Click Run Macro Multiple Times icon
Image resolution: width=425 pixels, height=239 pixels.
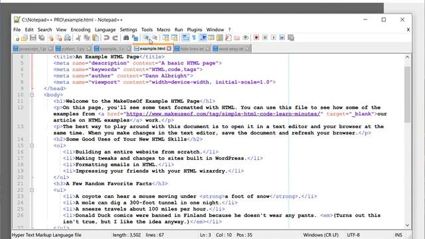[282, 38]
